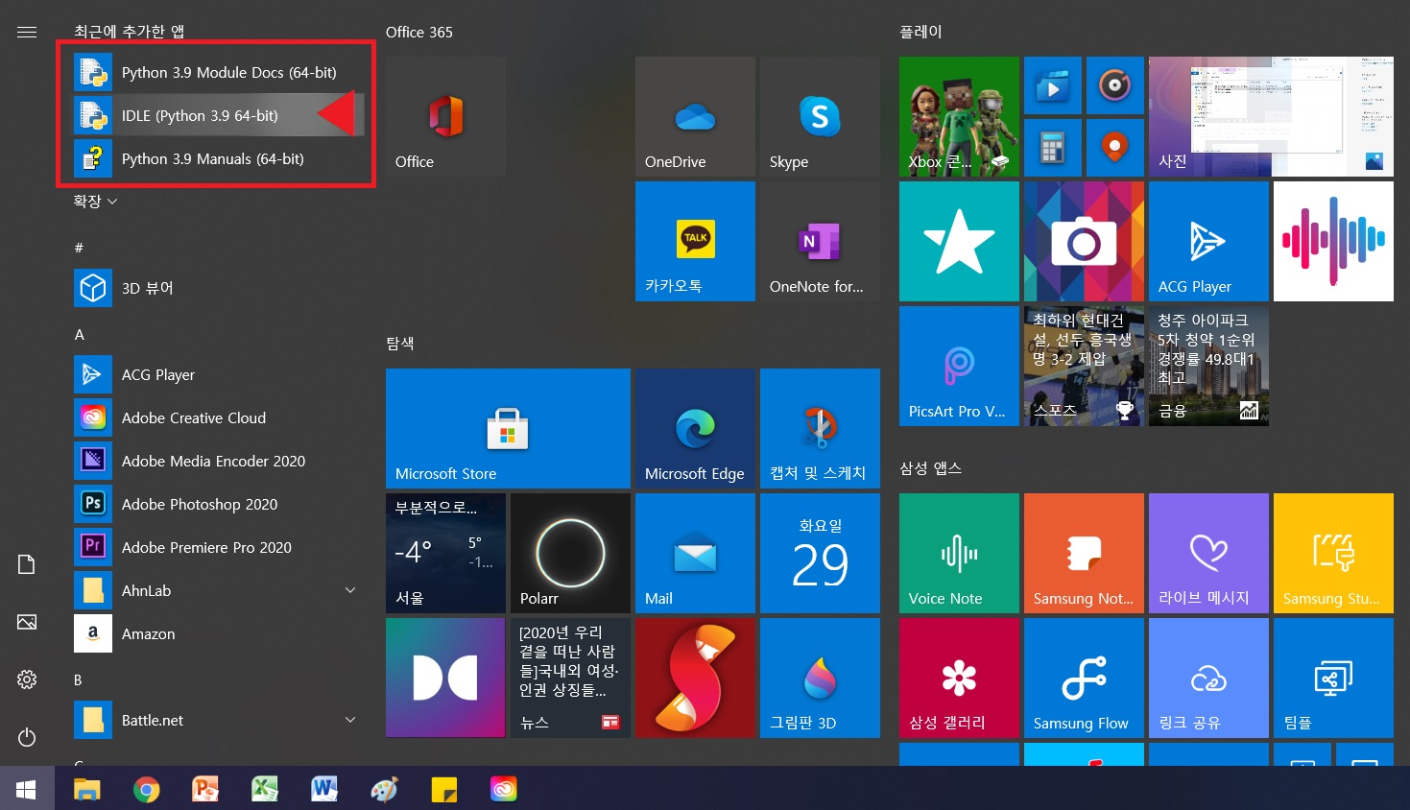1410x810 pixels.
Task: Open the Voice Note tile
Action: coord(959,553)
